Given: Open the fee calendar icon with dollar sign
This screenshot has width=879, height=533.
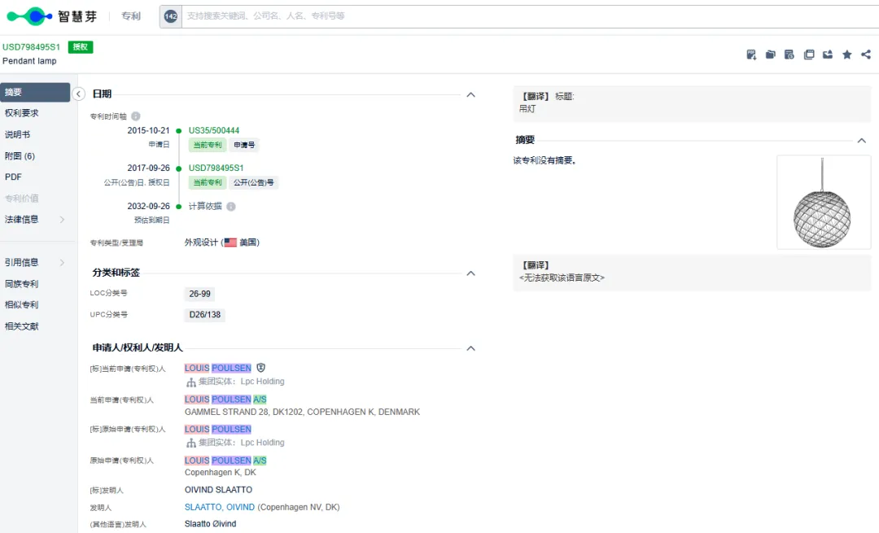Looking at the screenshot, I should click(789, 55).
